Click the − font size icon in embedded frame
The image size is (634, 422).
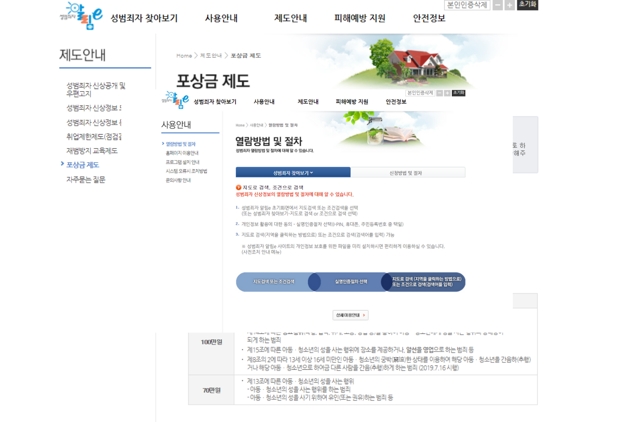tap(440, 93)
